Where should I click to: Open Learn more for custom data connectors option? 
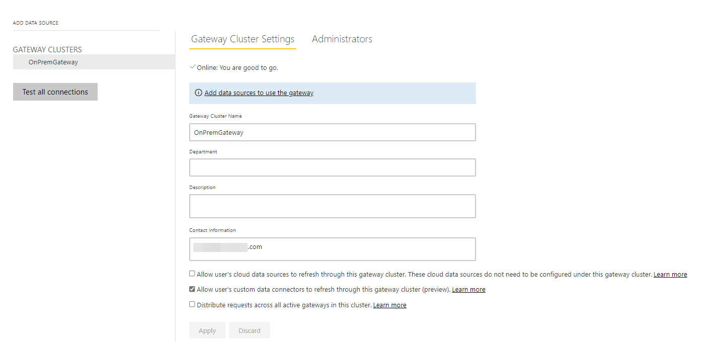[468, 290]
